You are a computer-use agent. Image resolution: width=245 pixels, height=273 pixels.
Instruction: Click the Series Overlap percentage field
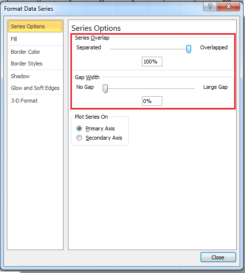152,62
